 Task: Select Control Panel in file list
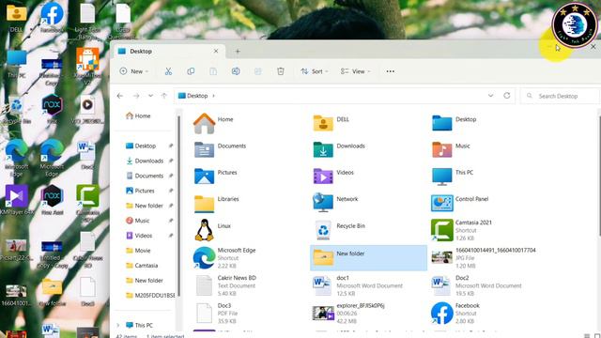460,203
